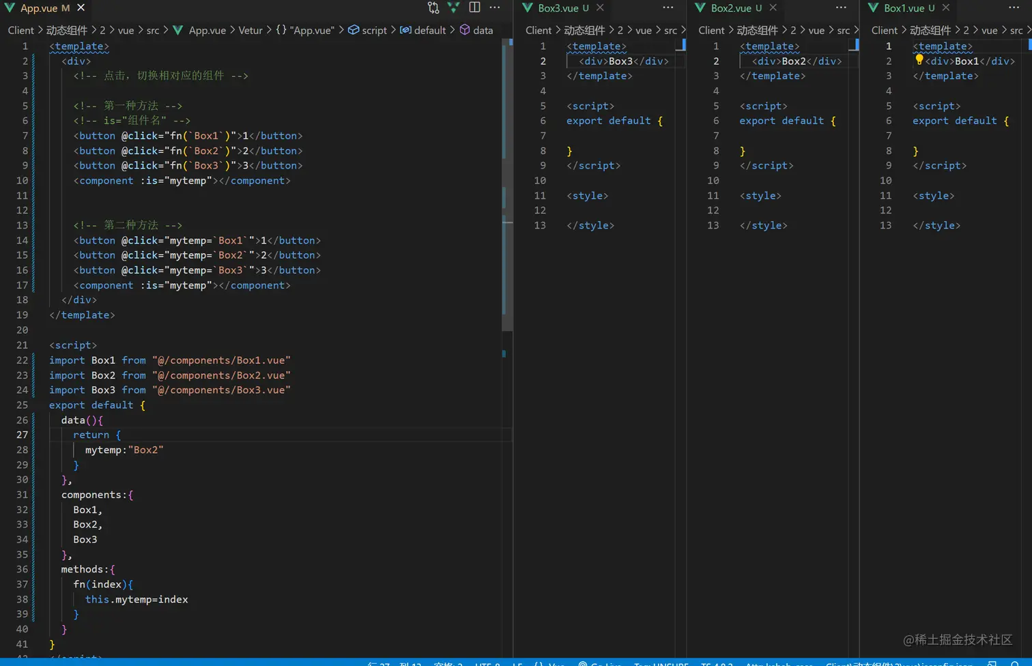
Task: Open More Actions menu for Box1.vue group
Action: 1014,8
